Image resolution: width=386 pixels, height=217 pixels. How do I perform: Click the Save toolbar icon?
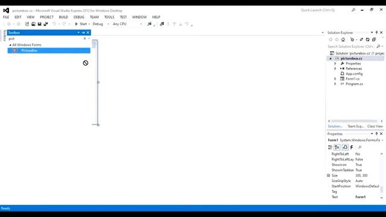click(x=39, y=24)
